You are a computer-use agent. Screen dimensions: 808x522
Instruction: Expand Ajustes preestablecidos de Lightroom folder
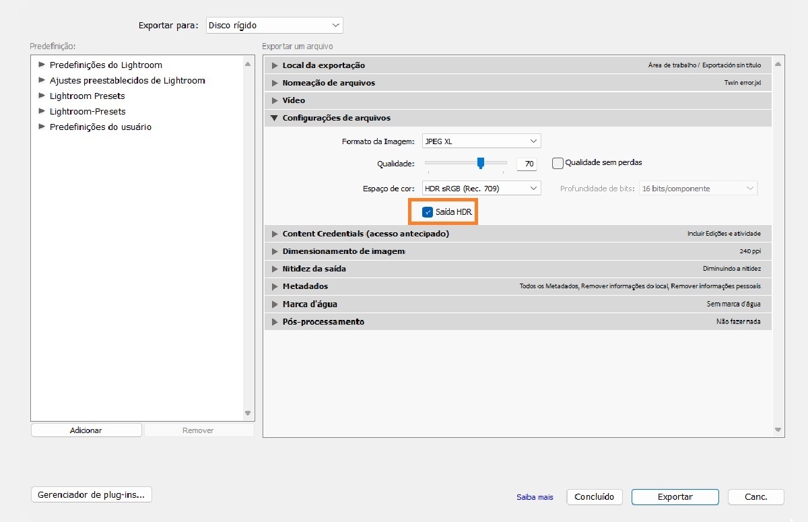point(42,80)
